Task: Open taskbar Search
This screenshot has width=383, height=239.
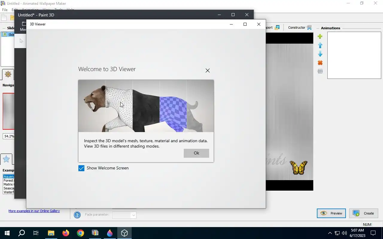Action: (22, 233)
